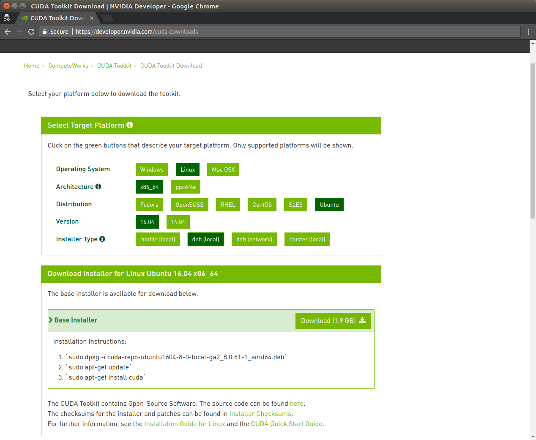
Task: Choose the x86_64 architecture
Action: pyautogui.click(x=149, y=187)
